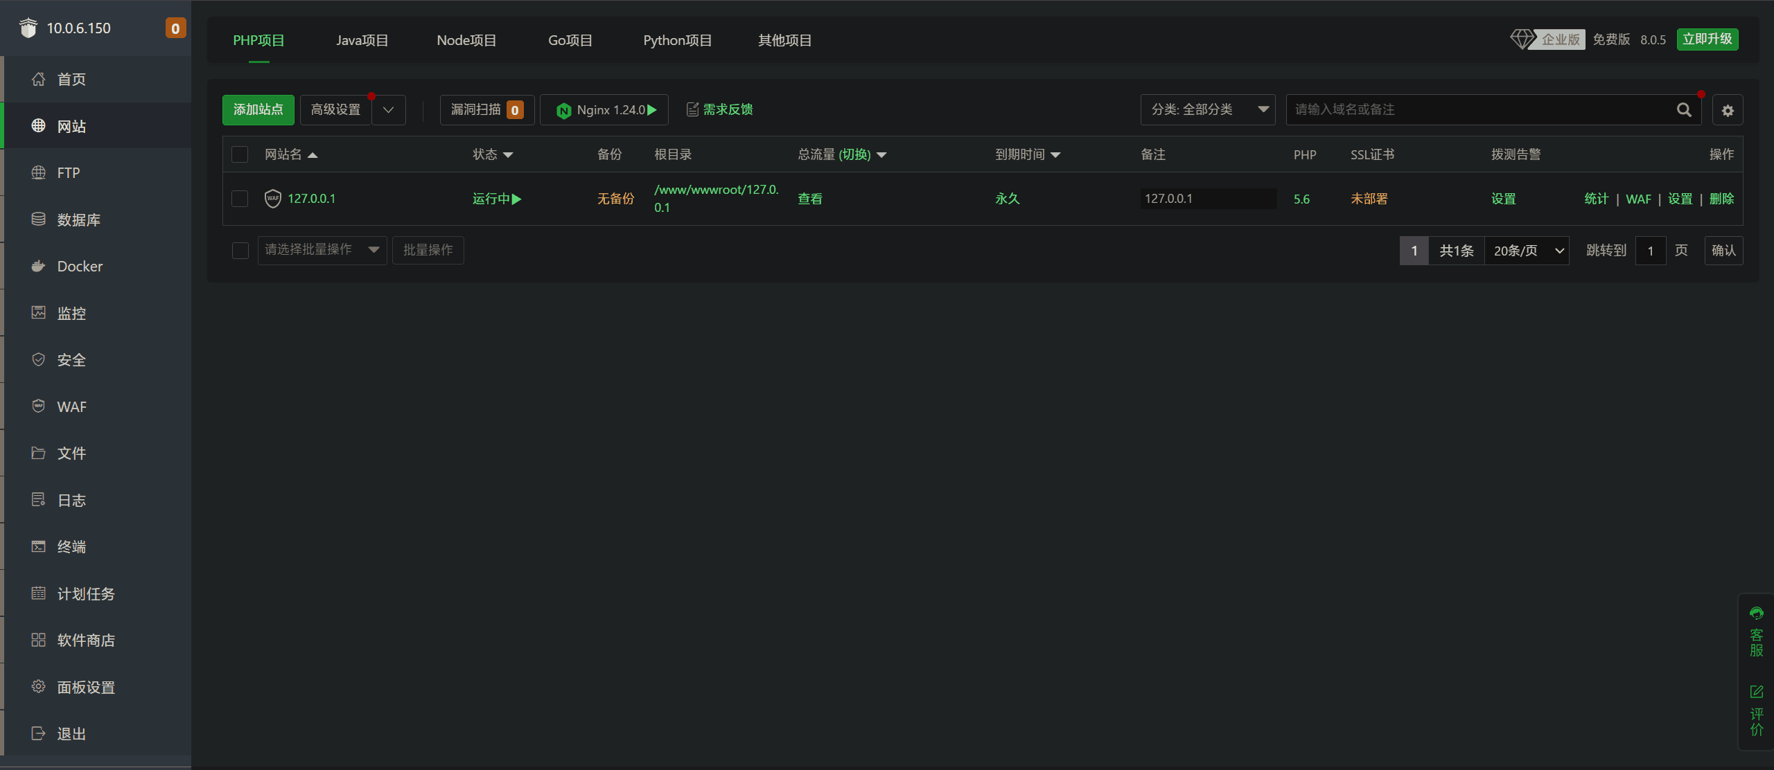Open Docker from sidebar

80,267
